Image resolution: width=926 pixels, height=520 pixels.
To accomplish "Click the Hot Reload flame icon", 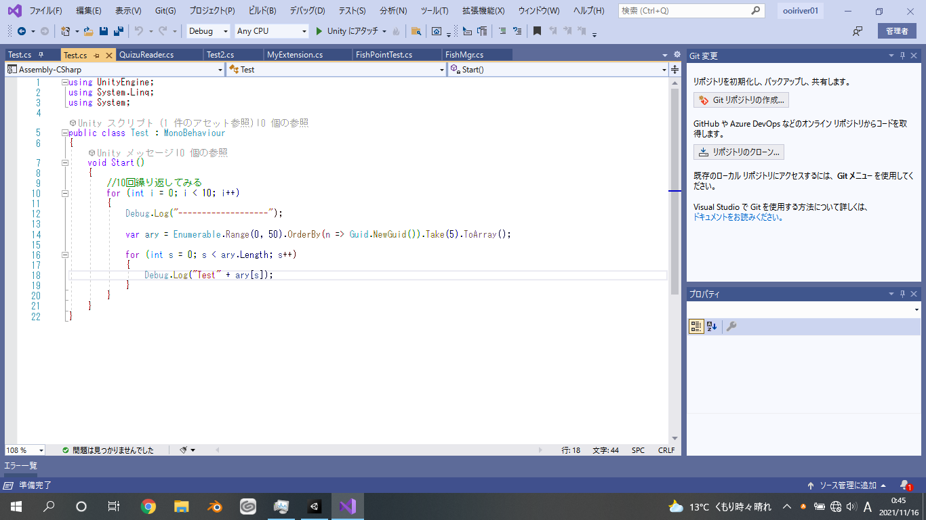I will (x=396, y=31).
